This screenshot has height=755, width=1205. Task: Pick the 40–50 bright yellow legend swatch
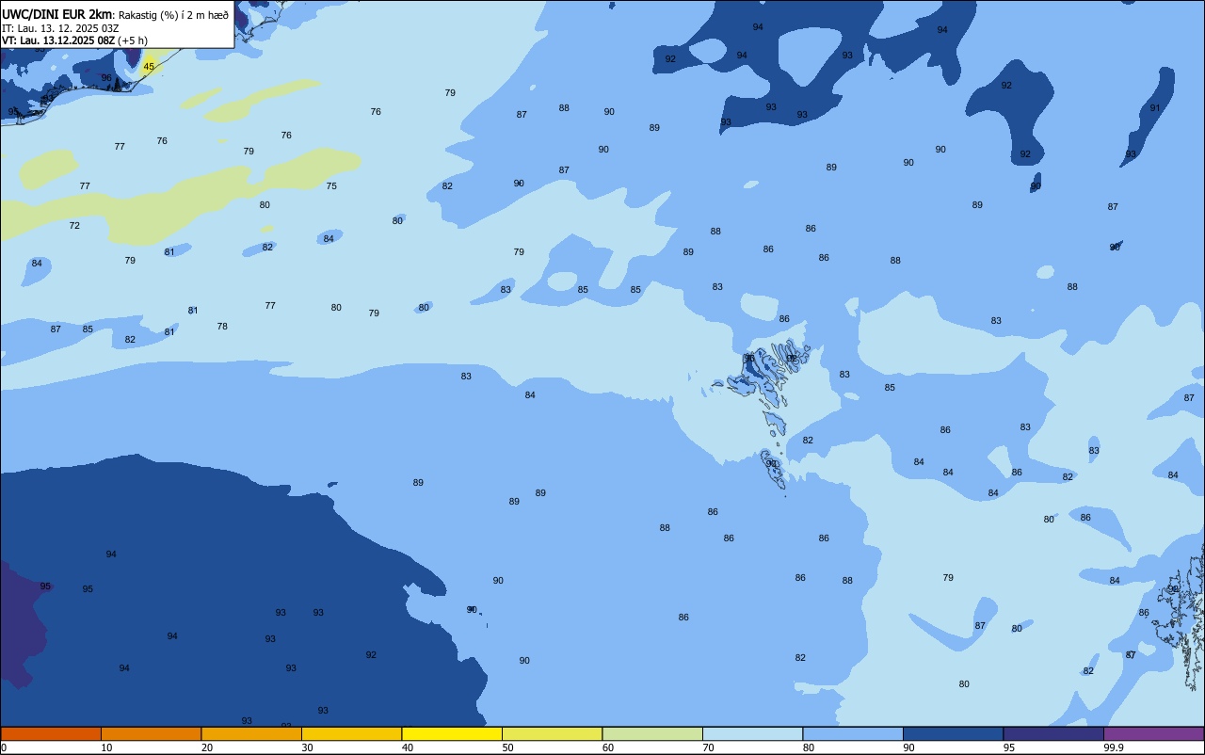click(x=452, y=733)
